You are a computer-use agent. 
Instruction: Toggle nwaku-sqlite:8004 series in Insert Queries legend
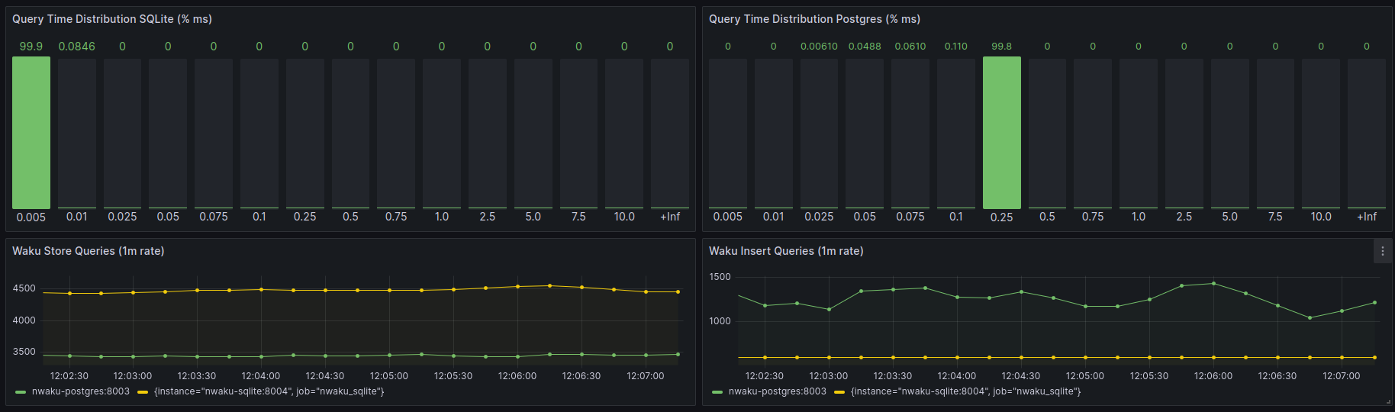(x=965, y=391)
